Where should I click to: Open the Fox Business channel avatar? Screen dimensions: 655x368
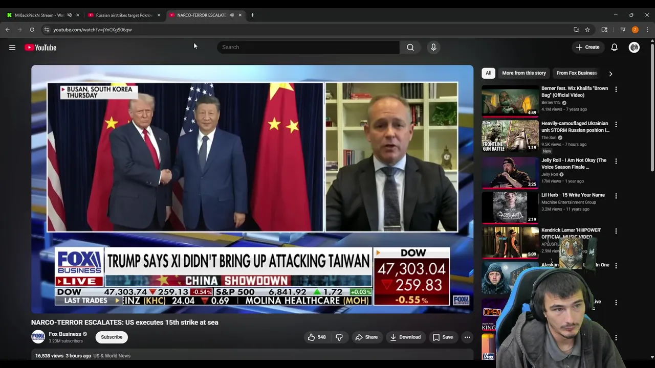[x=38, y=337]
